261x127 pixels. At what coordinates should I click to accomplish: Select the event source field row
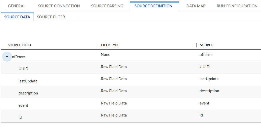[x=131, y=104]
